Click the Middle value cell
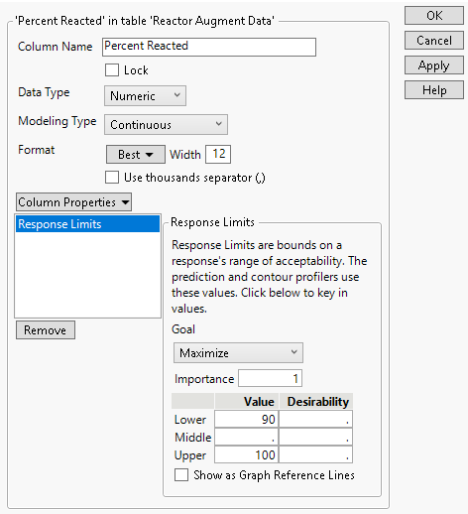 click(247, 438)
